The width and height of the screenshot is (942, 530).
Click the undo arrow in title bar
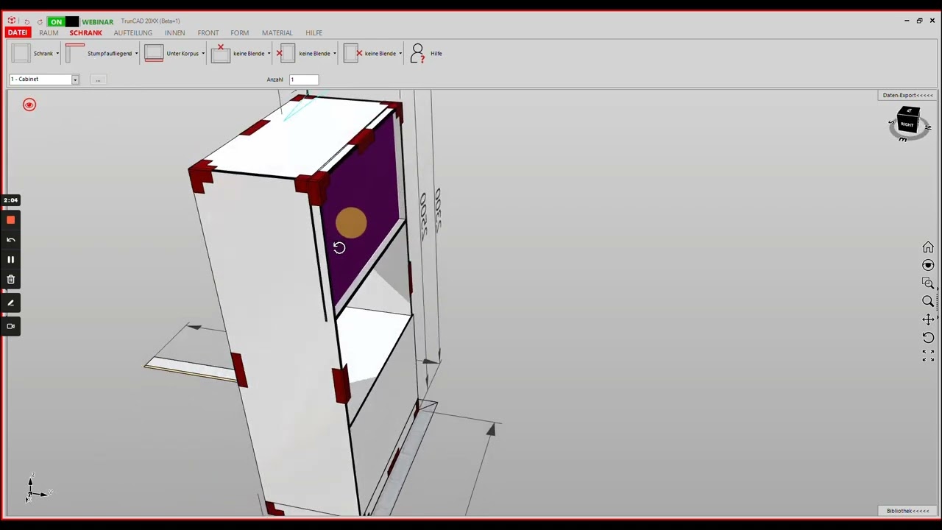pyautogui.click(x=27, y=21)
